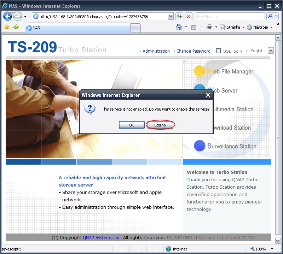Screen dimensions: 283x254
Task: Open the English language dropdown
Action: 261,51
